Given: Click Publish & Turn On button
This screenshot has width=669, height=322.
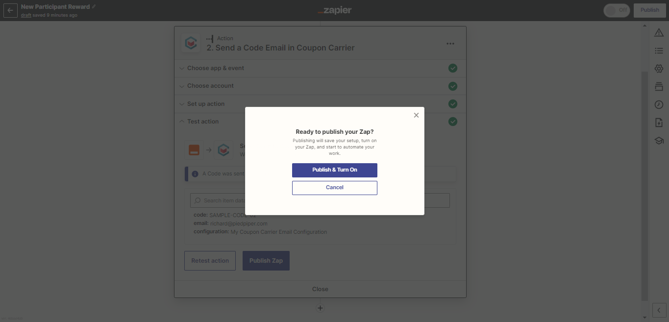Looking at the screenshot, I should point(335,170).
